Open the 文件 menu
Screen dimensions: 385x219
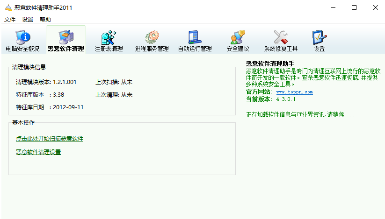(x=10, y=19)
